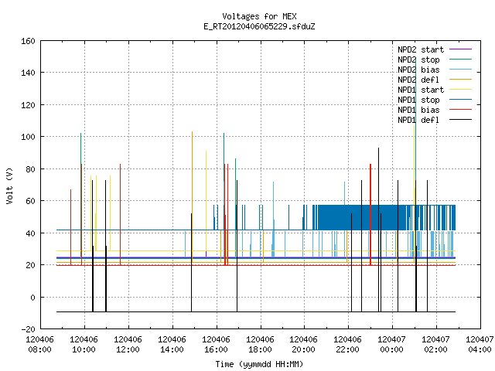Click the green line sample for NPD2 stop
The image size is (495, 371).
[460, 60]
